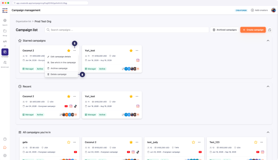Star the gefe campaign
278x160 pixels.
[69, 142]
